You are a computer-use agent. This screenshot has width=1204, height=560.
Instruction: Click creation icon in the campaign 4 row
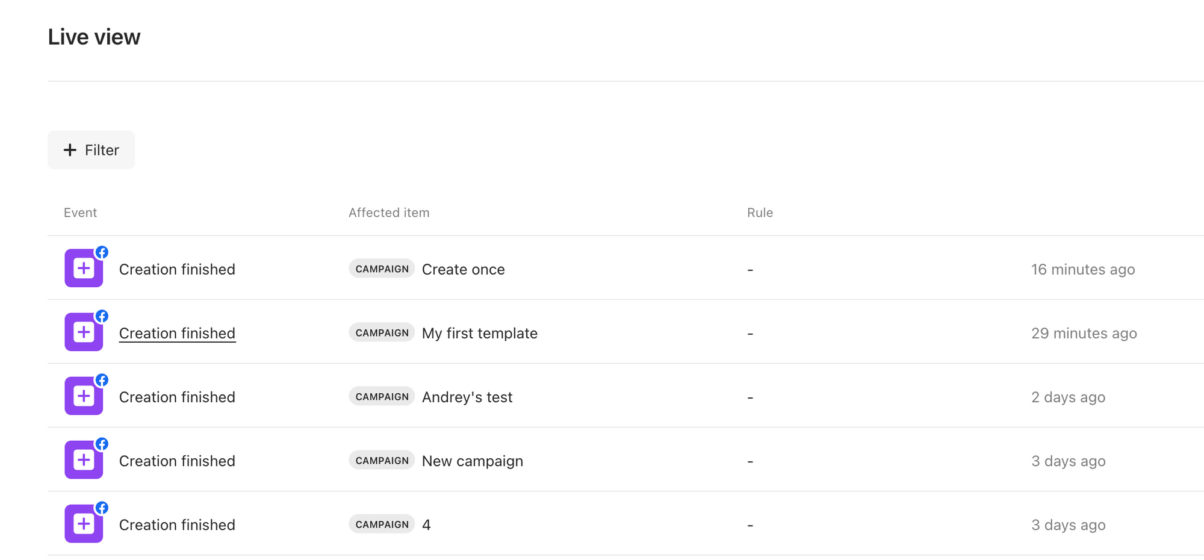(x=84, y=523)
